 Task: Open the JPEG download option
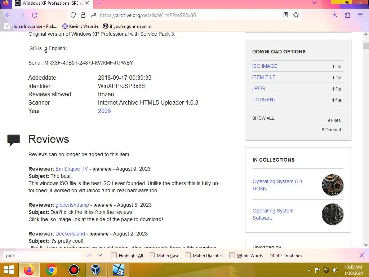click(258, 88)
